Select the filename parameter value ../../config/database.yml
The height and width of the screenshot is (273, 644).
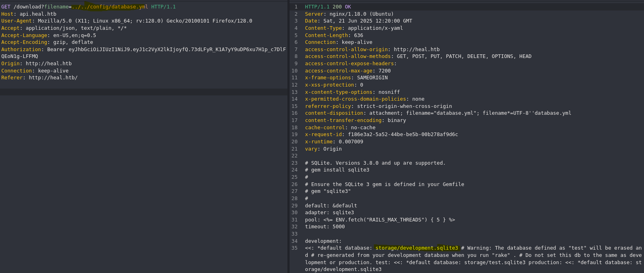[x=110, y=7]
